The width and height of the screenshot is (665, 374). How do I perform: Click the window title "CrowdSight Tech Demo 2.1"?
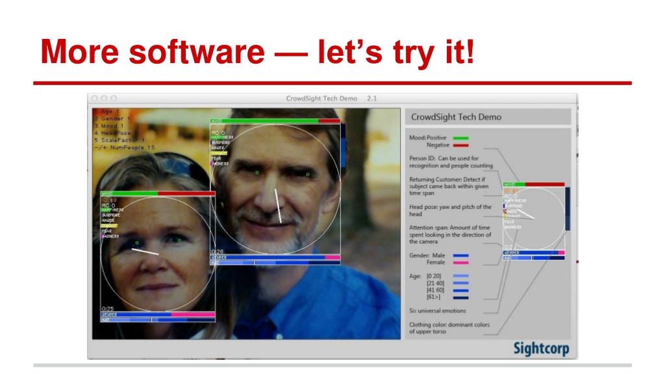331,99
